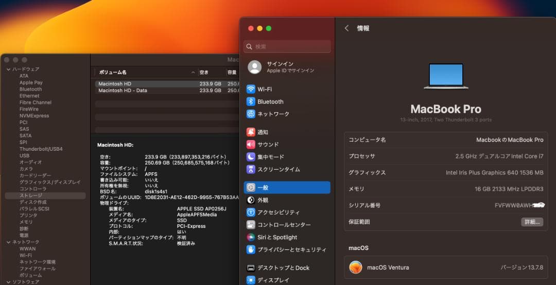The height and width of the screenshot is (285, 556).
Task: Select ファイアウォール entry
Action: point(37,269)
